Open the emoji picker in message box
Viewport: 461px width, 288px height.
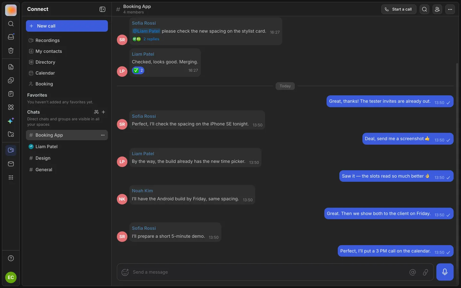pos(125,272)
